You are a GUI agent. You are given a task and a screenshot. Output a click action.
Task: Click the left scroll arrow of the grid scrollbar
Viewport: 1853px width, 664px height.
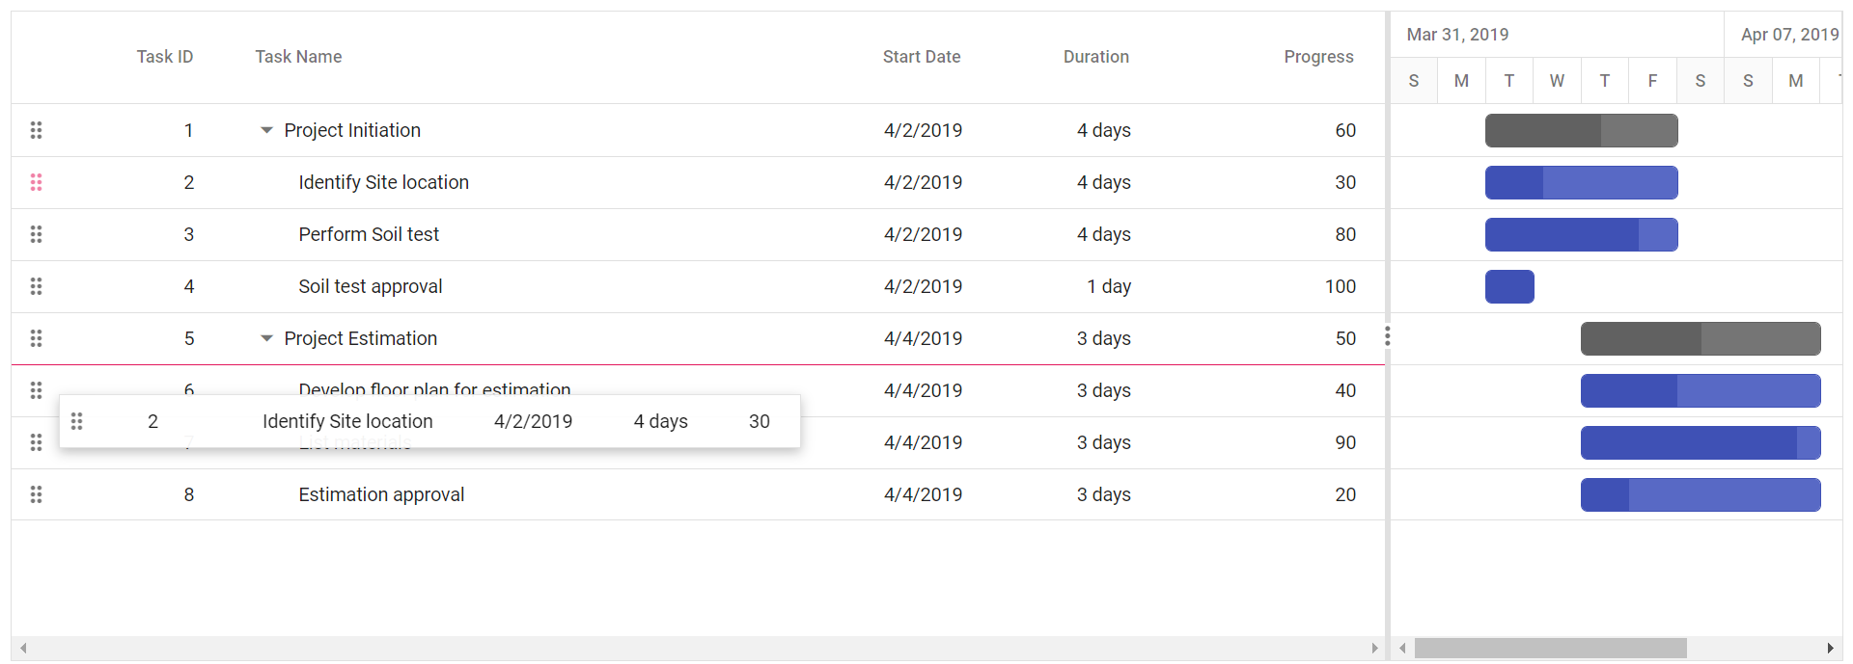[x=23, y=649]
